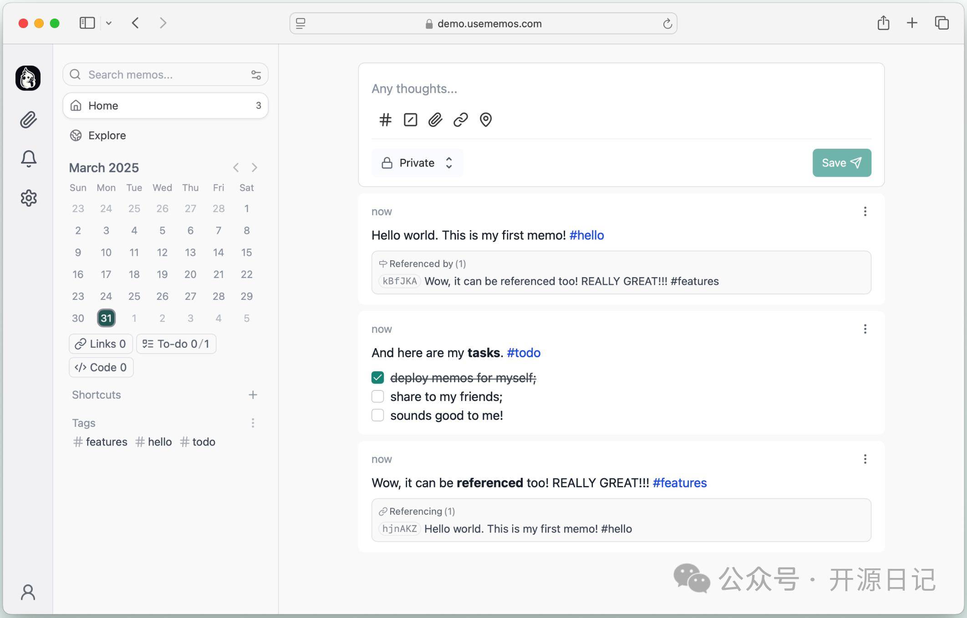The height and width of the screenshot is (618, 967).
Task: Uncheck 'deploy memos for myself' task
Action: coord(377,378)
